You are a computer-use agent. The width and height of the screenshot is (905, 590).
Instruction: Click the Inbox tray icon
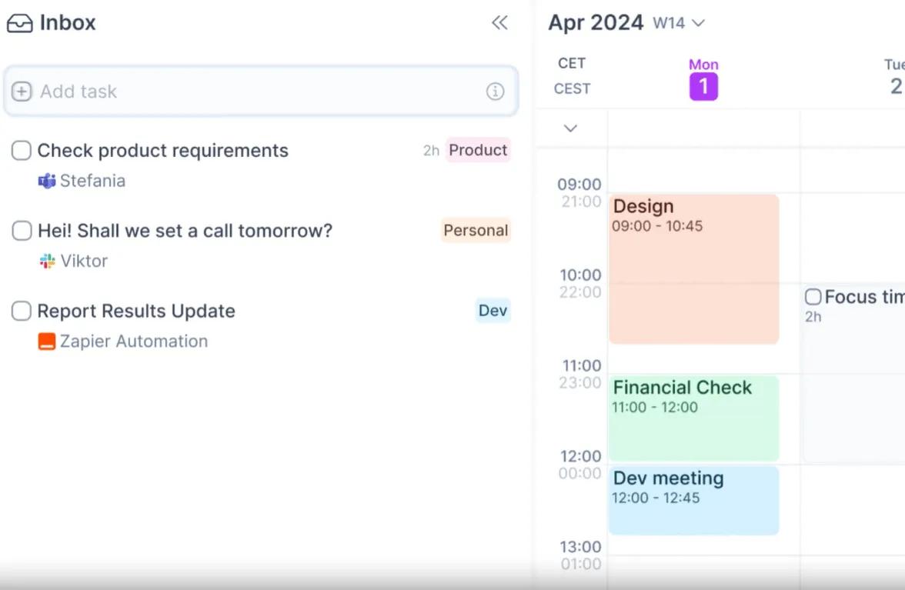tap(20, 23)
